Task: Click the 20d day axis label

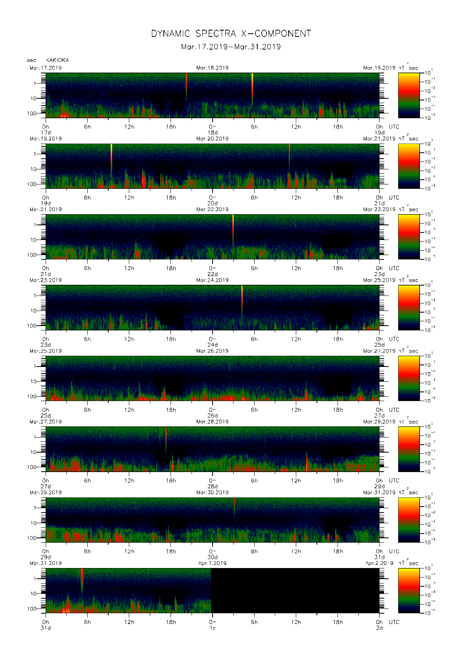Action: pos(213,203)
